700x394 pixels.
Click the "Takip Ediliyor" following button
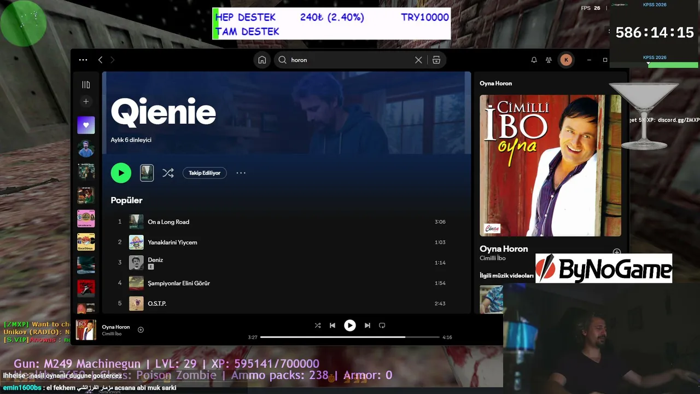click(x=205, y=173)
